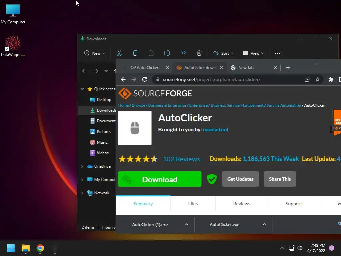Switch to the New Tab browser tab

pyautogui.click(x=246, y=68)
